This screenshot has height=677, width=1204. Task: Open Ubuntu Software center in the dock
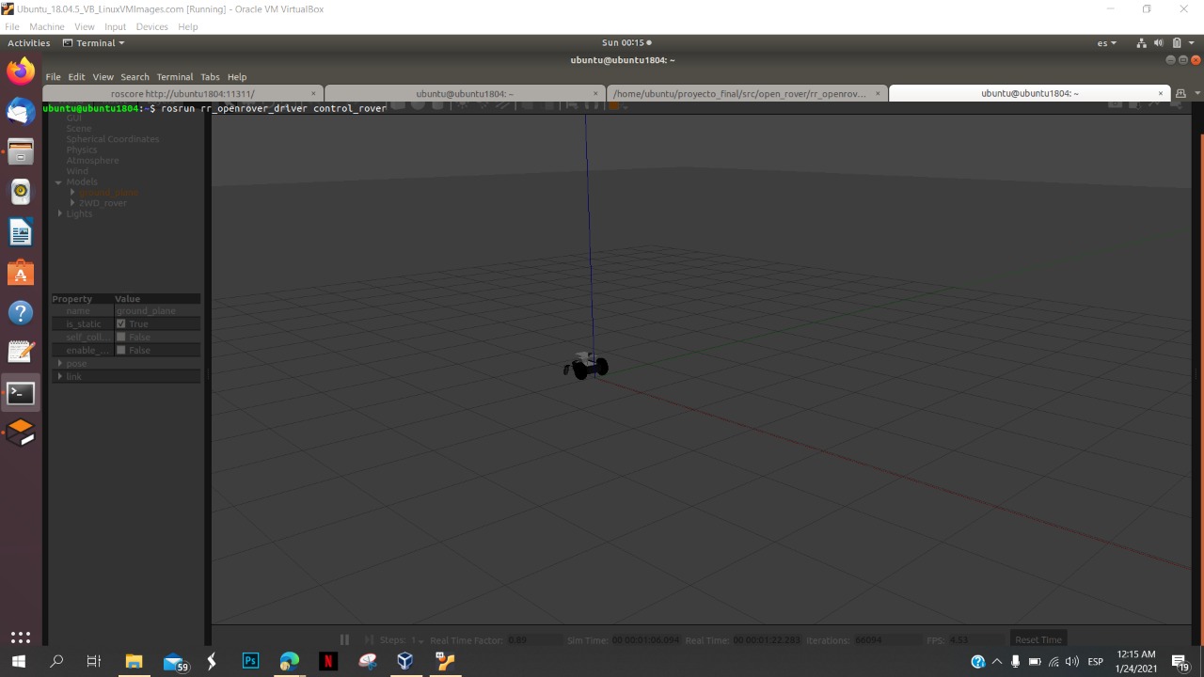21,273
